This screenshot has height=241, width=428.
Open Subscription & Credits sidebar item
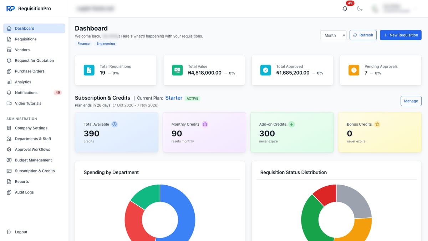pos(34,171)
